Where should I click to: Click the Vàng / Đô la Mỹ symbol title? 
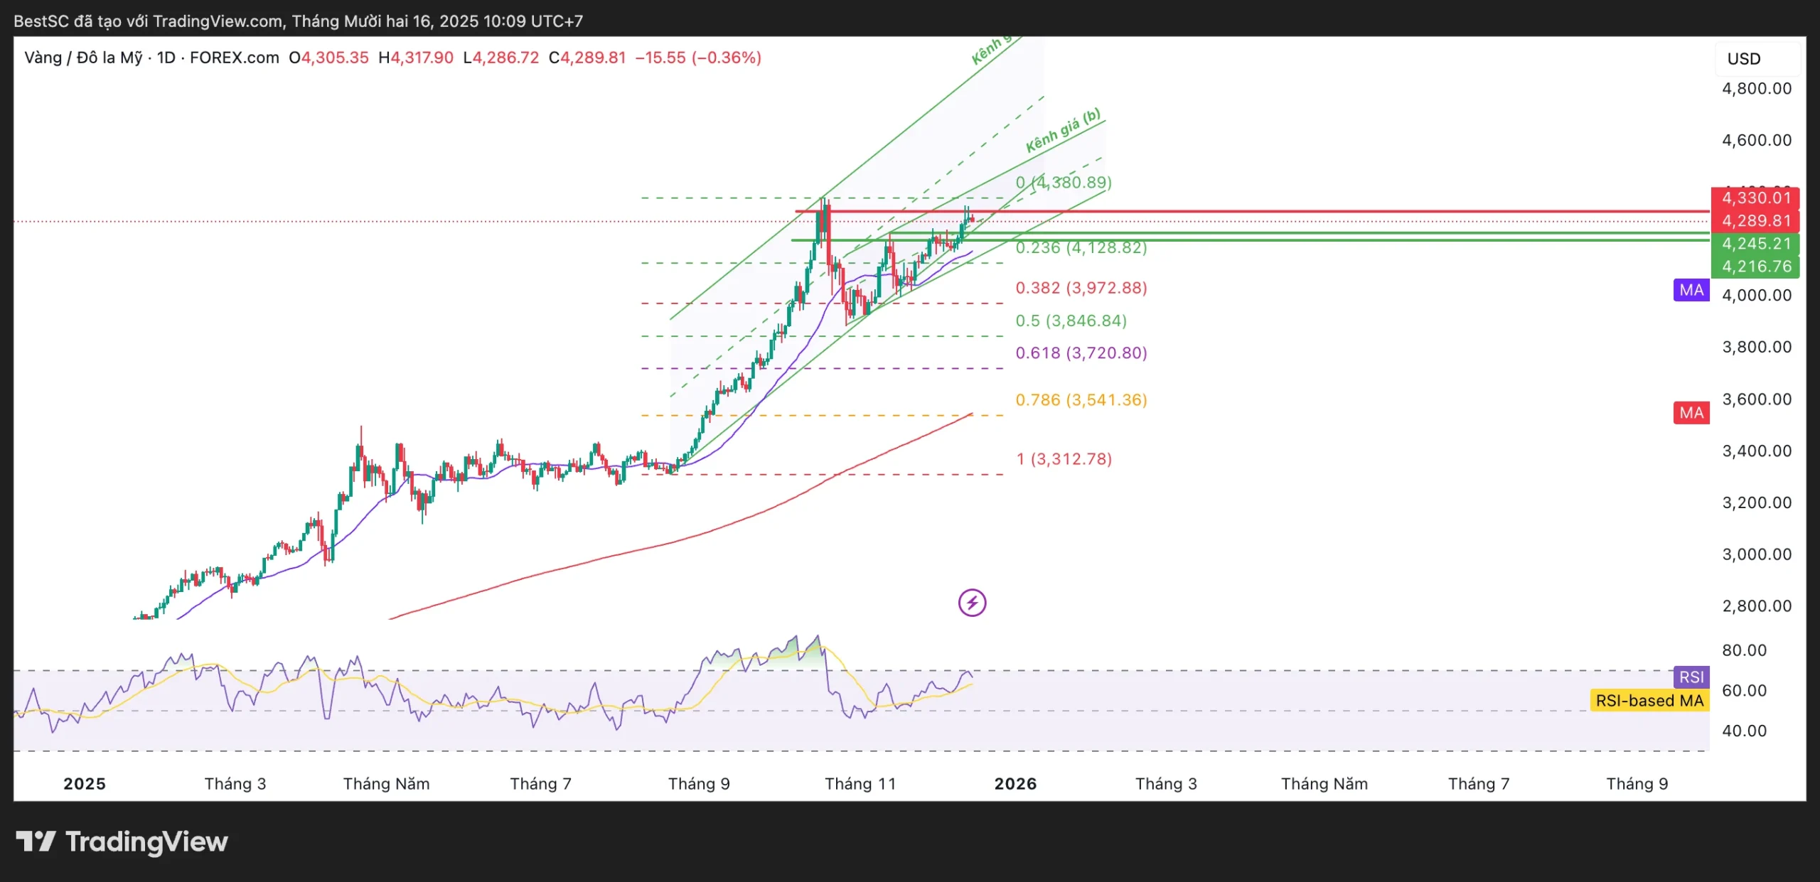pos(83,58)
